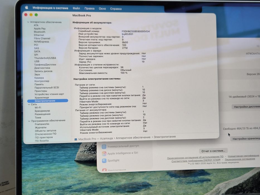
Task: Select SPI in the sidebar
Action: (x=36, y=55)
